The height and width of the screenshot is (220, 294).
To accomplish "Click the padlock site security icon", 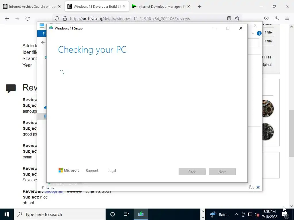I will click(x=65, y=18).
